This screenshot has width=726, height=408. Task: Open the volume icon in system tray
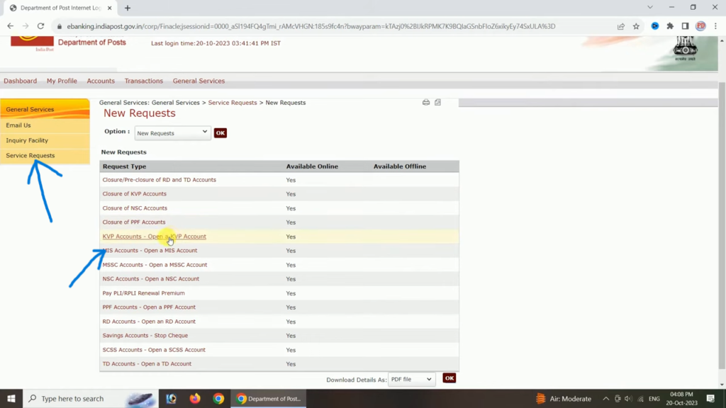627,398
